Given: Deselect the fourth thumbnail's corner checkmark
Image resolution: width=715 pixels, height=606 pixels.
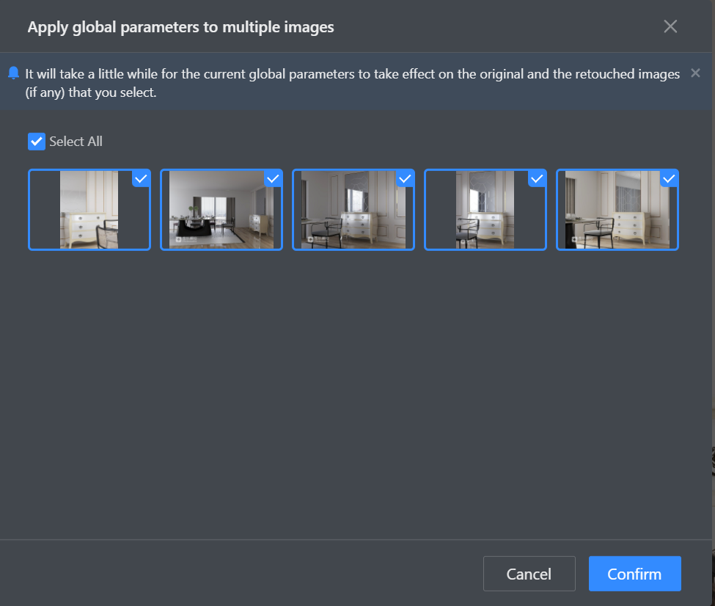Looking at the screenshot, I should [x=537, y=178].
